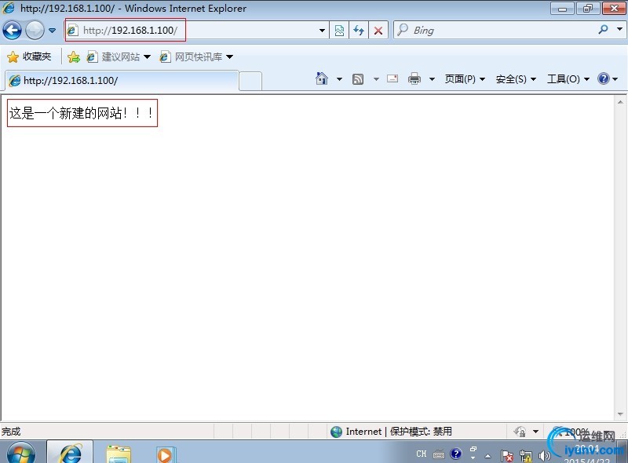
Task: Open the recent pages dropdown arrow
Action: pos(52,31)
